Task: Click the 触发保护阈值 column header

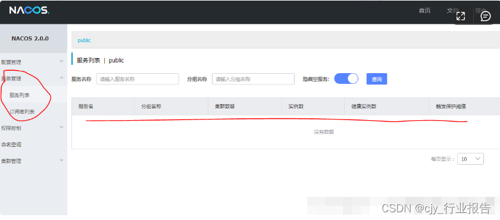Action: click(x=451, y=106)
